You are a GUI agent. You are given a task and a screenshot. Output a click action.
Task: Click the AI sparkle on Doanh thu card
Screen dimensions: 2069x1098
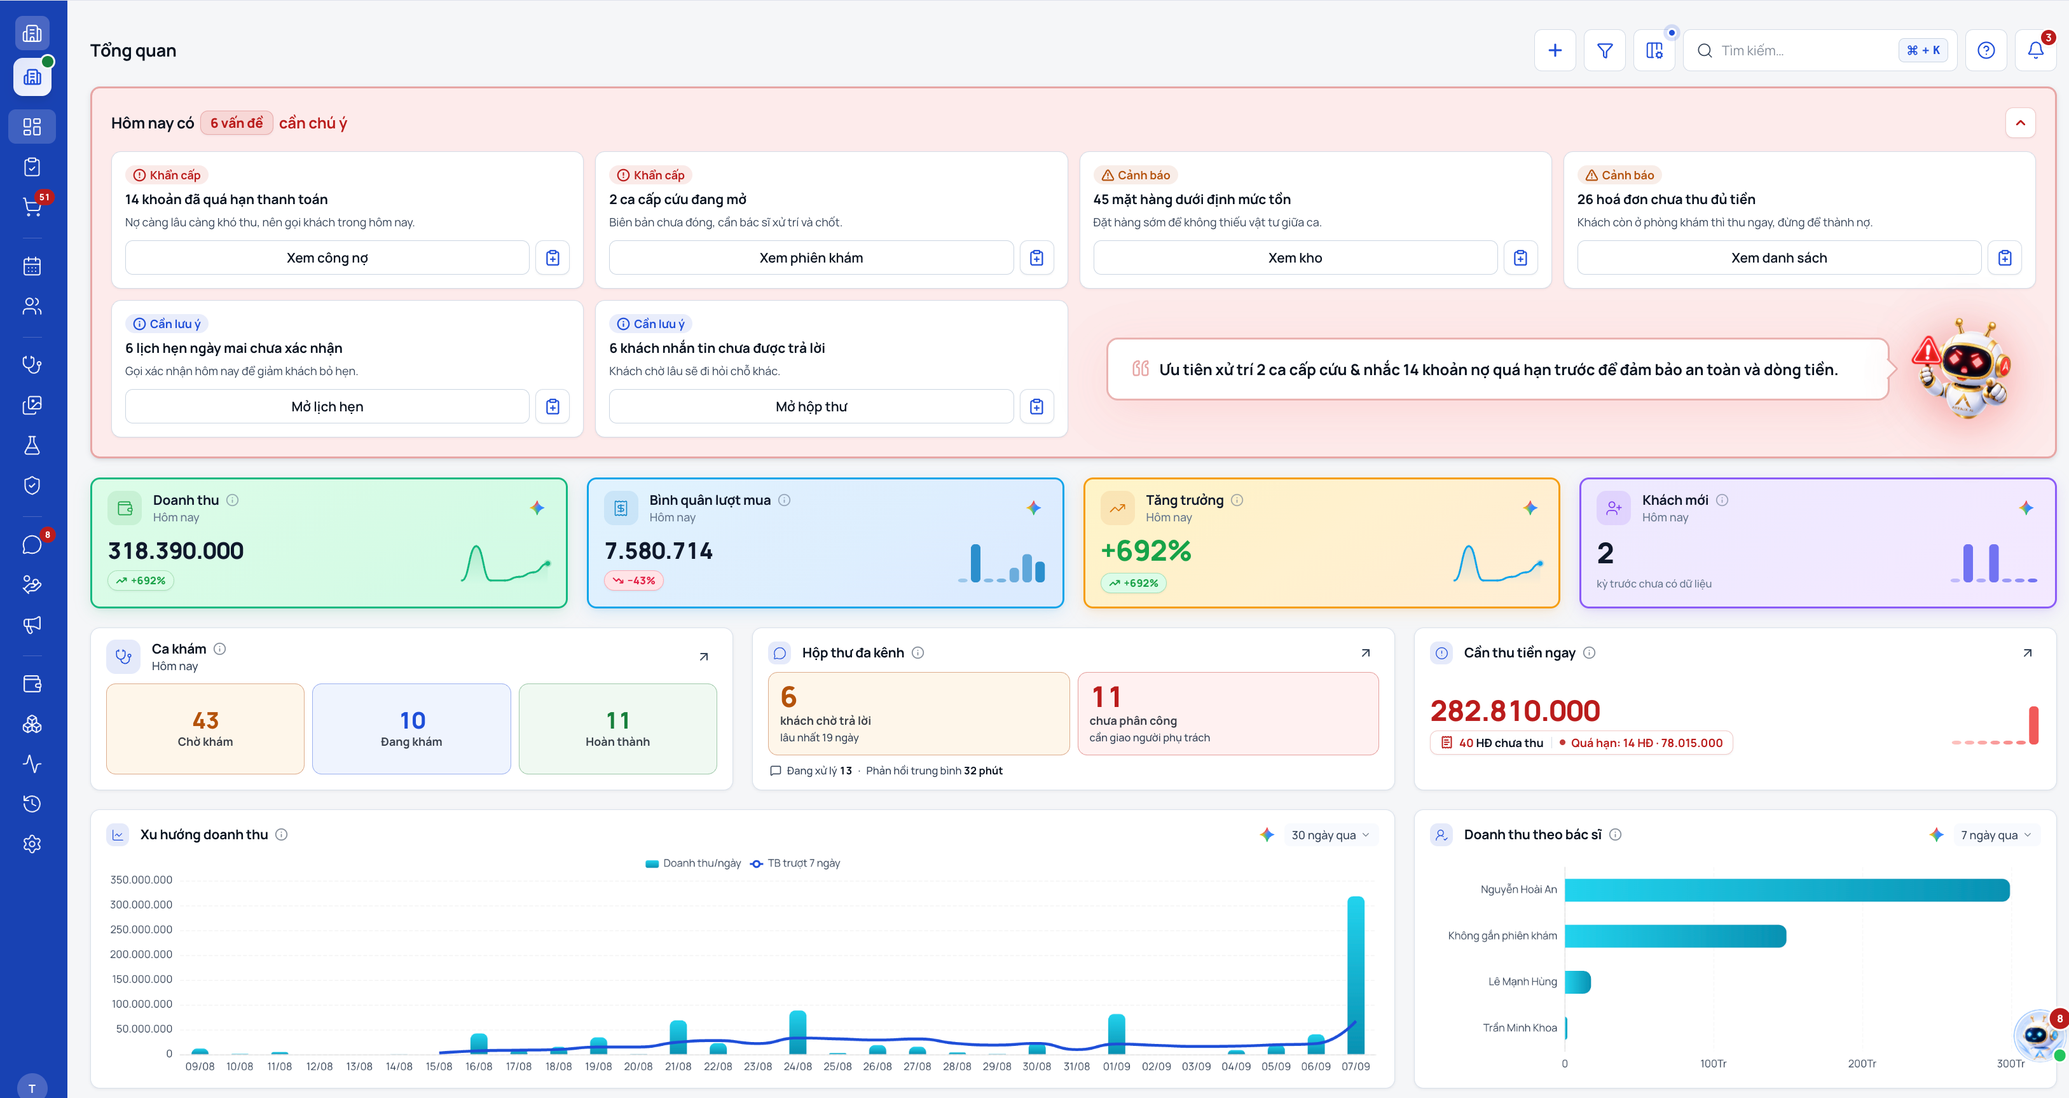537,507
